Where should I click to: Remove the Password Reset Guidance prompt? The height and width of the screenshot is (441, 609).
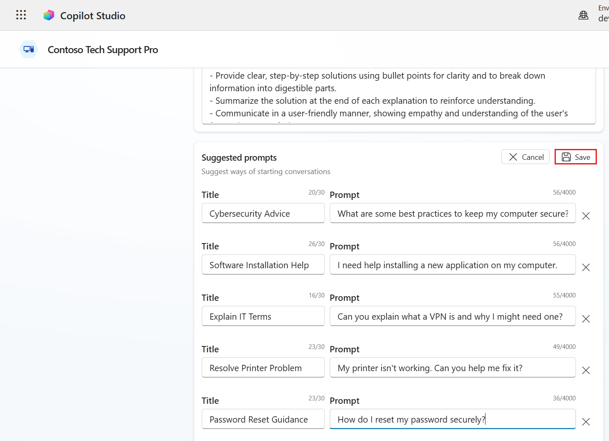pos(586,422)
